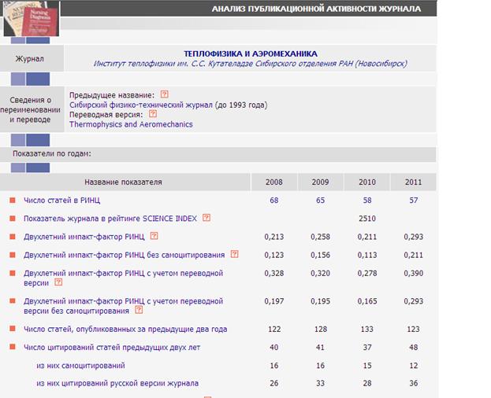This screenshot has width=491, height=398.
Task: Open импакт-фактор РИНЦ без самоцитирования link
Action: click(x=125, y=255)
